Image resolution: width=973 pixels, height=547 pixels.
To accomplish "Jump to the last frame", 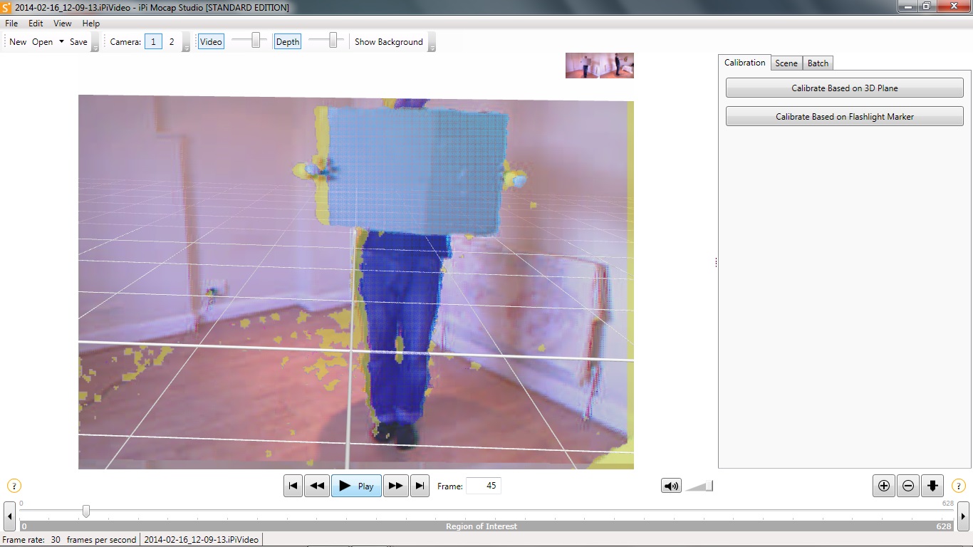I will coord(420,486).
